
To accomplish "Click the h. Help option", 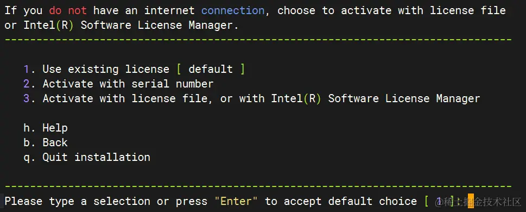I will [x=46, y=128].
